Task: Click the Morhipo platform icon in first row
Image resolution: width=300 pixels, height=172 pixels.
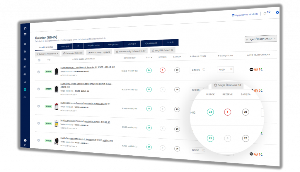Action: coord(251,69)
